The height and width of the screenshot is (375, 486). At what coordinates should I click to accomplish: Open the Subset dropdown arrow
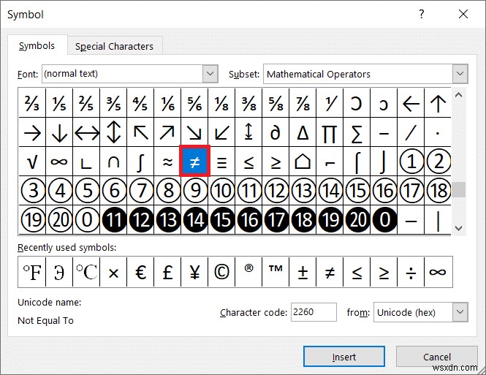coord(460,74)
